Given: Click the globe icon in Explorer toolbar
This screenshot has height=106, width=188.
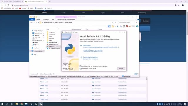Looking at the screenshot, I should pos(137,26).
